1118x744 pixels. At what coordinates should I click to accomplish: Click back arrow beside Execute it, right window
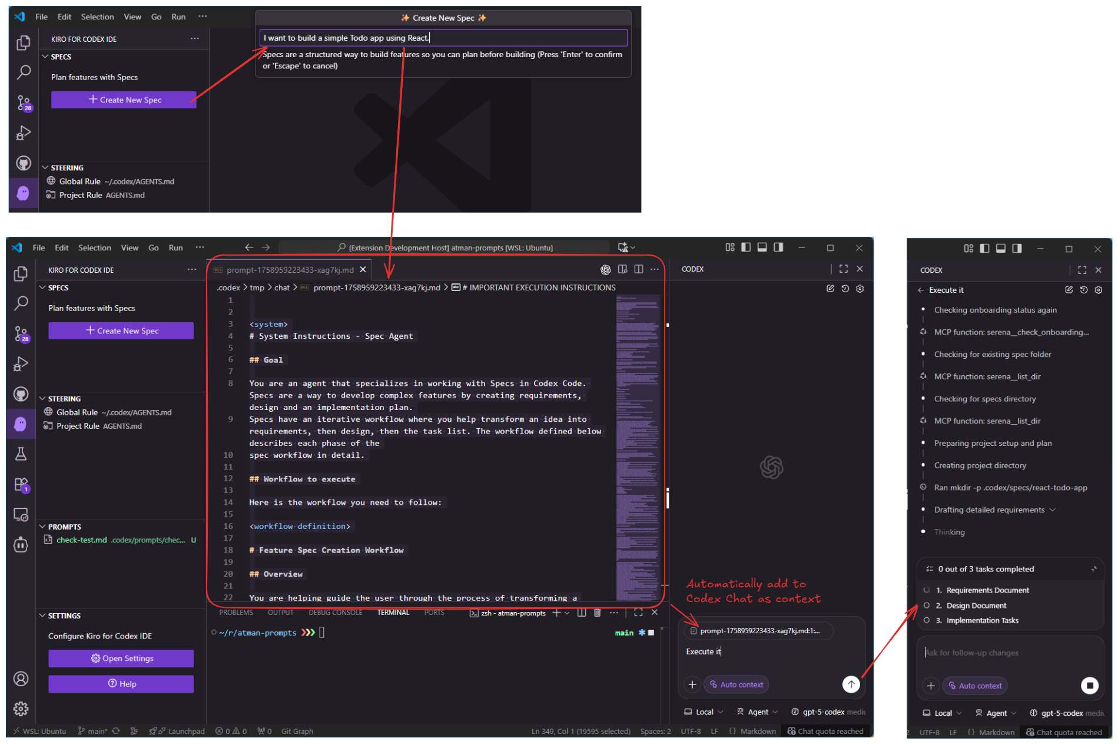[921, 290]
